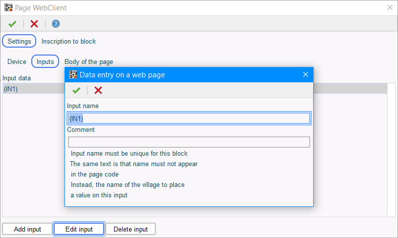This screenshot has height=238, width=398.
Task: Close the Page WebClient window
Action: click(390, 7)
